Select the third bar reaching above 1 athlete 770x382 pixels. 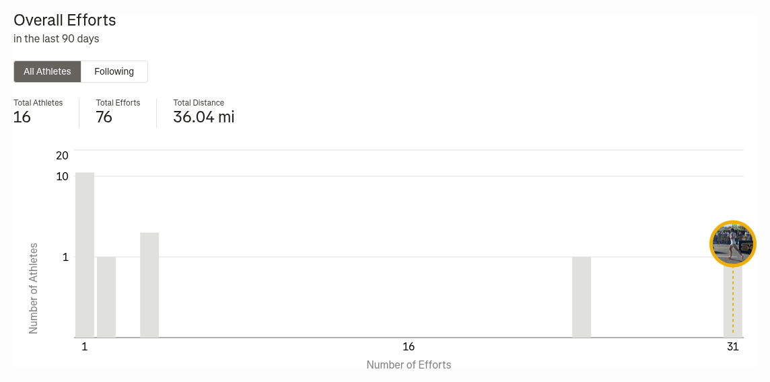[x=150, y=285]
